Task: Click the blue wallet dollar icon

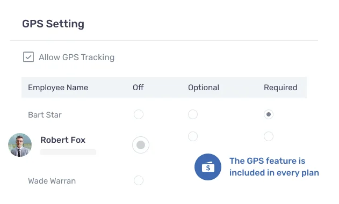Action: tap(208, 167)
